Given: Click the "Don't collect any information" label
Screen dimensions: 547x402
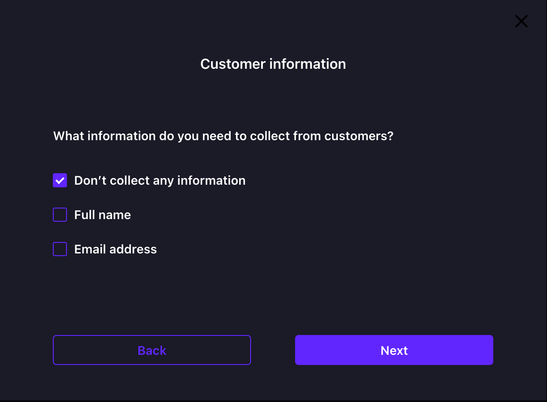Looking at the screenshot, I should pos(159,180).
